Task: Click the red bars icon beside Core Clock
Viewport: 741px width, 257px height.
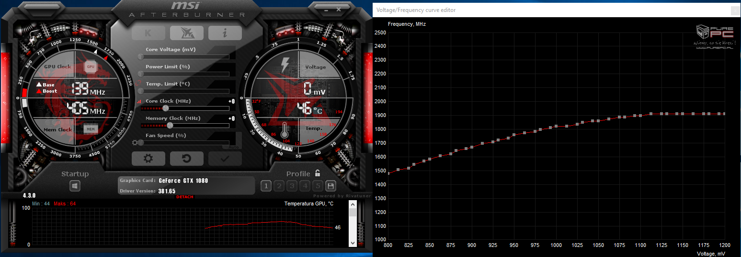Action: tap(139, 101)
